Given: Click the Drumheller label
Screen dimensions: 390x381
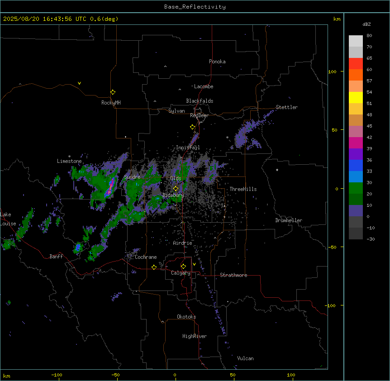Looking at the screenshot, I should pos(289,220).
